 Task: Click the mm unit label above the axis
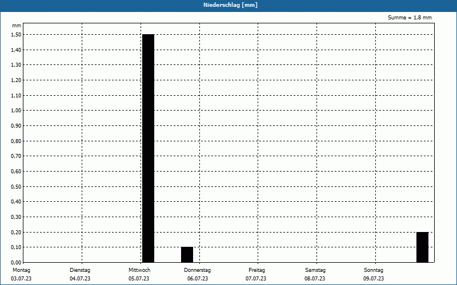click(x=17, y=26)
